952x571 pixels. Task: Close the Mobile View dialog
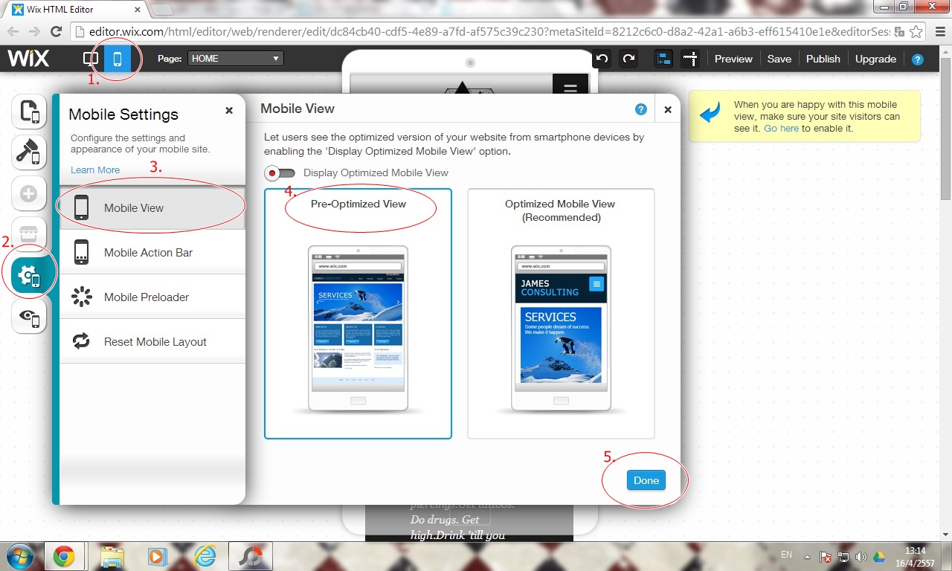[x=668, y=109]
